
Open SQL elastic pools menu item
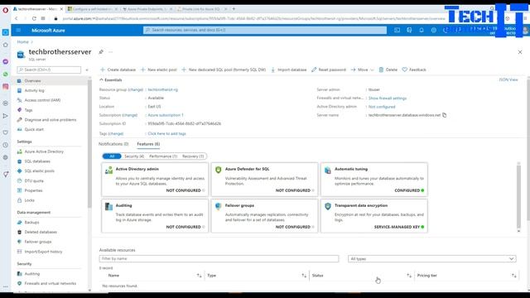point(39,171)
